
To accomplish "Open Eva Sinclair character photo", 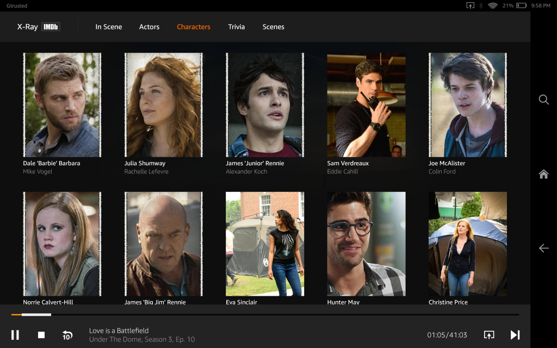I will point(265,244).
